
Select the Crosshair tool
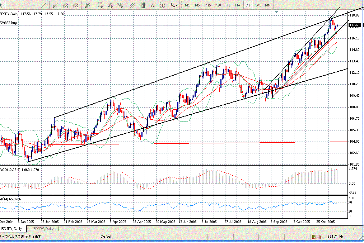pyautogui.click(x=11, y=5)
